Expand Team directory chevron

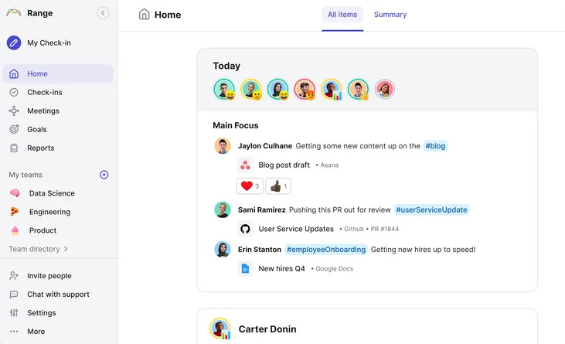point(66,249)
